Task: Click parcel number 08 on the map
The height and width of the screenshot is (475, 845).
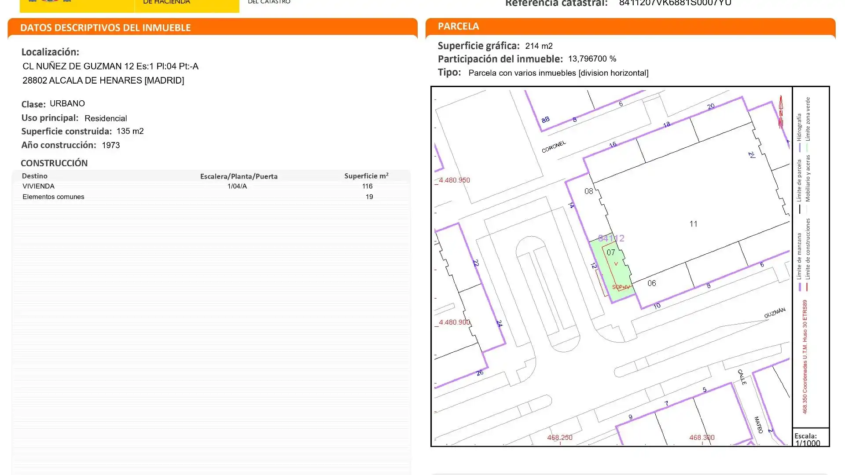Action: (x=588, y=191)
